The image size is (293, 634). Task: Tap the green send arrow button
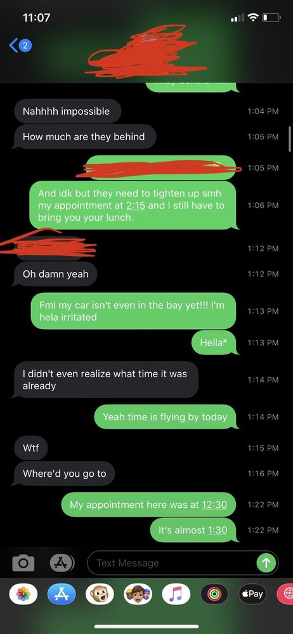pyautogui.click(x=266, y=563)
